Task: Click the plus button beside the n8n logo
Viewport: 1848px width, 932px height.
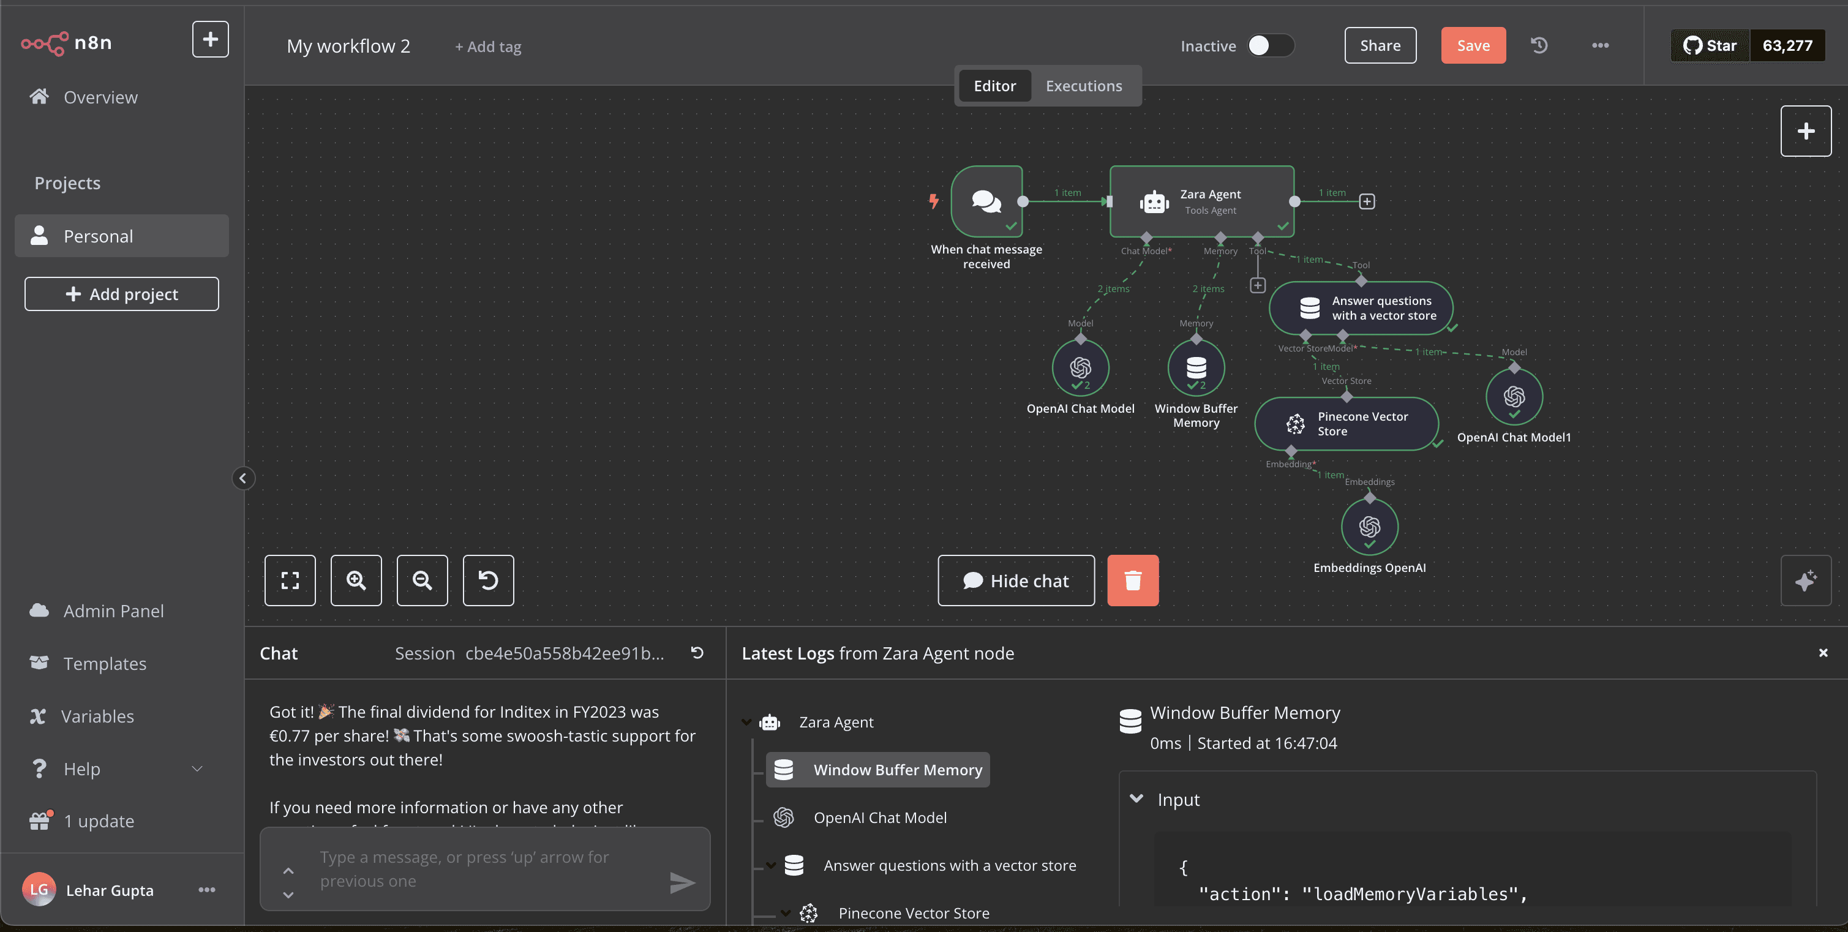Action: pyautogui.click(x=210, y=39)
